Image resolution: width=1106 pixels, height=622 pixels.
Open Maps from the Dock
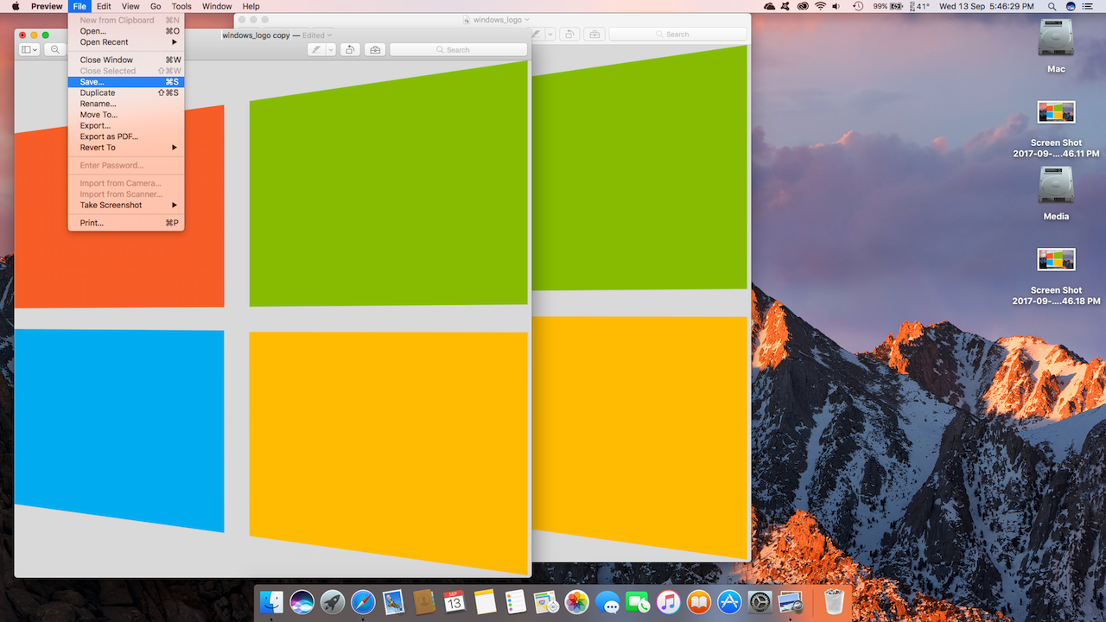coord(546,601)
